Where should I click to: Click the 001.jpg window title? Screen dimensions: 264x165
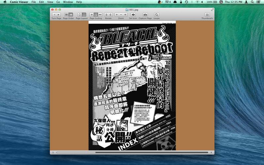point(134,10)
